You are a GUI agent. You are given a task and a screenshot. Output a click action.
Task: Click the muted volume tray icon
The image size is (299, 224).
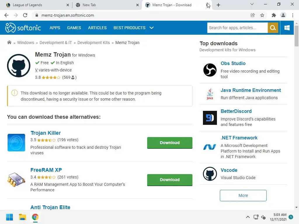(263, 217)
